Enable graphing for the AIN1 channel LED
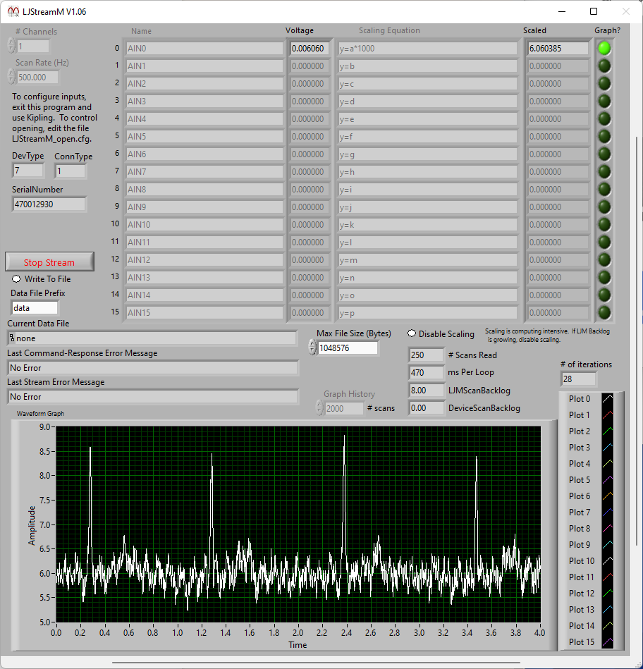 pos(604,66)
